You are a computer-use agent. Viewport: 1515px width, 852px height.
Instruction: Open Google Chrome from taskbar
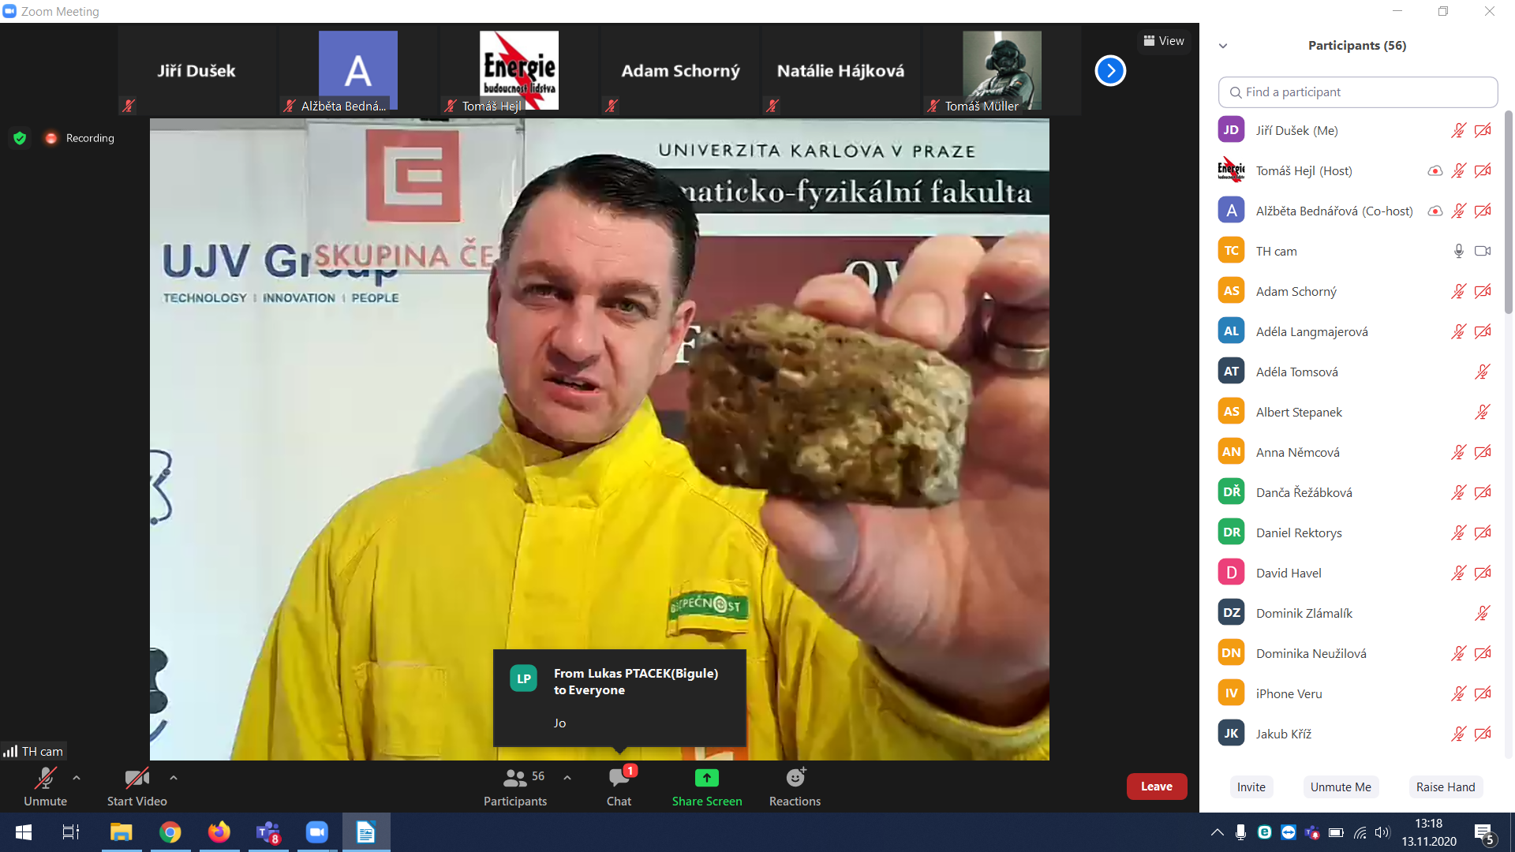[x=170, y=832]
